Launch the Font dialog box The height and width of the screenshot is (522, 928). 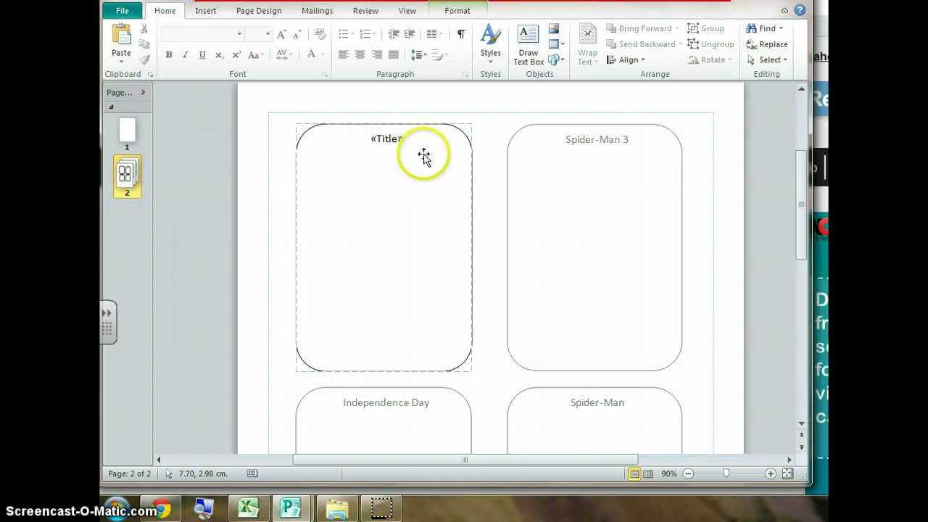tap(325, 74)
